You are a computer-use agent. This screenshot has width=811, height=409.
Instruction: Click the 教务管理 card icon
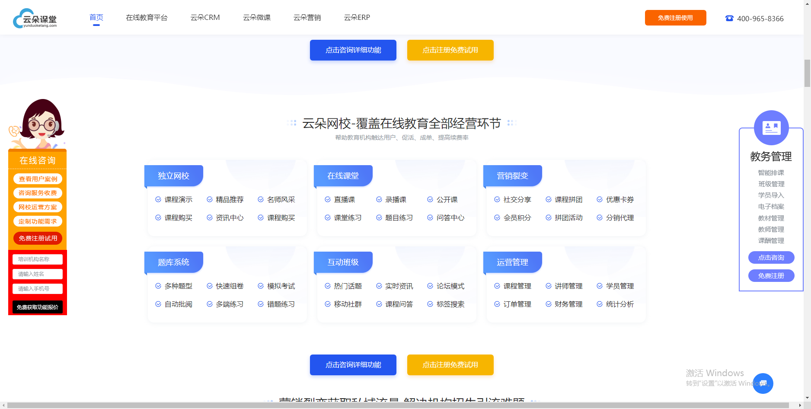tap(771, 128)
